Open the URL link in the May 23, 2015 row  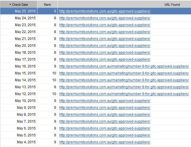pos(105,25)
